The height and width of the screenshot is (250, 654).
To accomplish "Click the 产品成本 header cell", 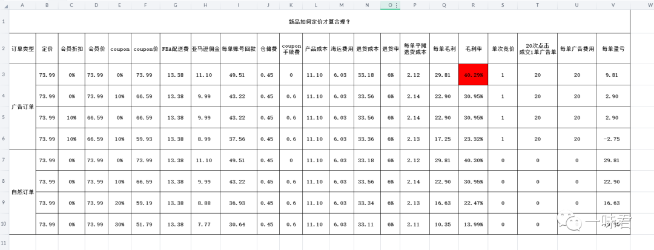I will click(315, 48).
